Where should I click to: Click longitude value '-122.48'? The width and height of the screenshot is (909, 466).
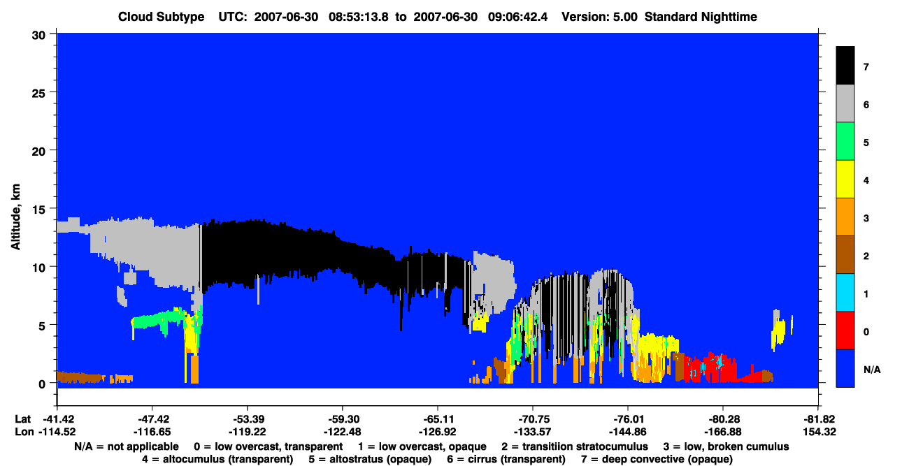point(342,432)
